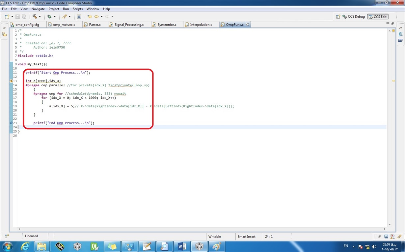Open the Scripts menu

78,9
